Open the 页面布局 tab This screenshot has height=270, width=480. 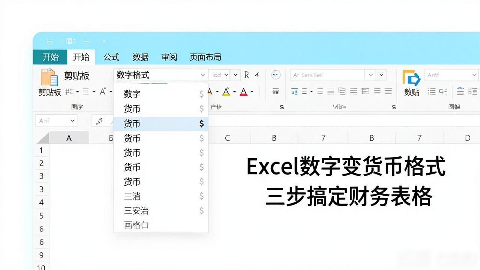[x=205, y=57]
